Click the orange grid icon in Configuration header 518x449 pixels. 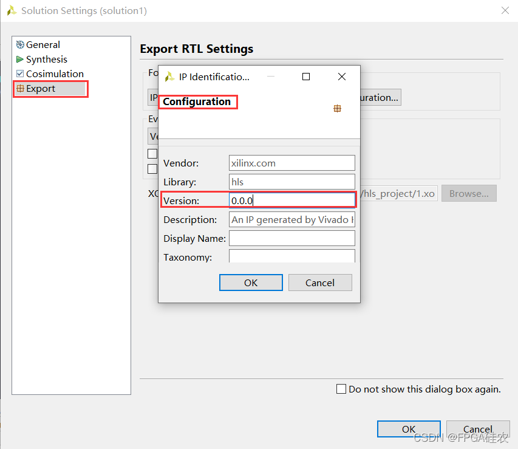coord(337,108)
